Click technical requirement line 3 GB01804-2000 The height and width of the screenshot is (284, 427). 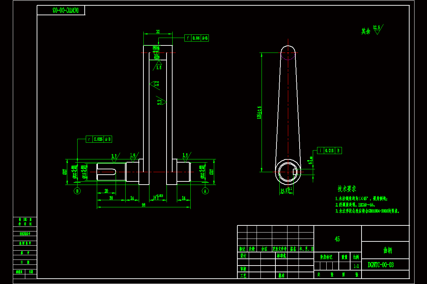click(x=368, y=211)
